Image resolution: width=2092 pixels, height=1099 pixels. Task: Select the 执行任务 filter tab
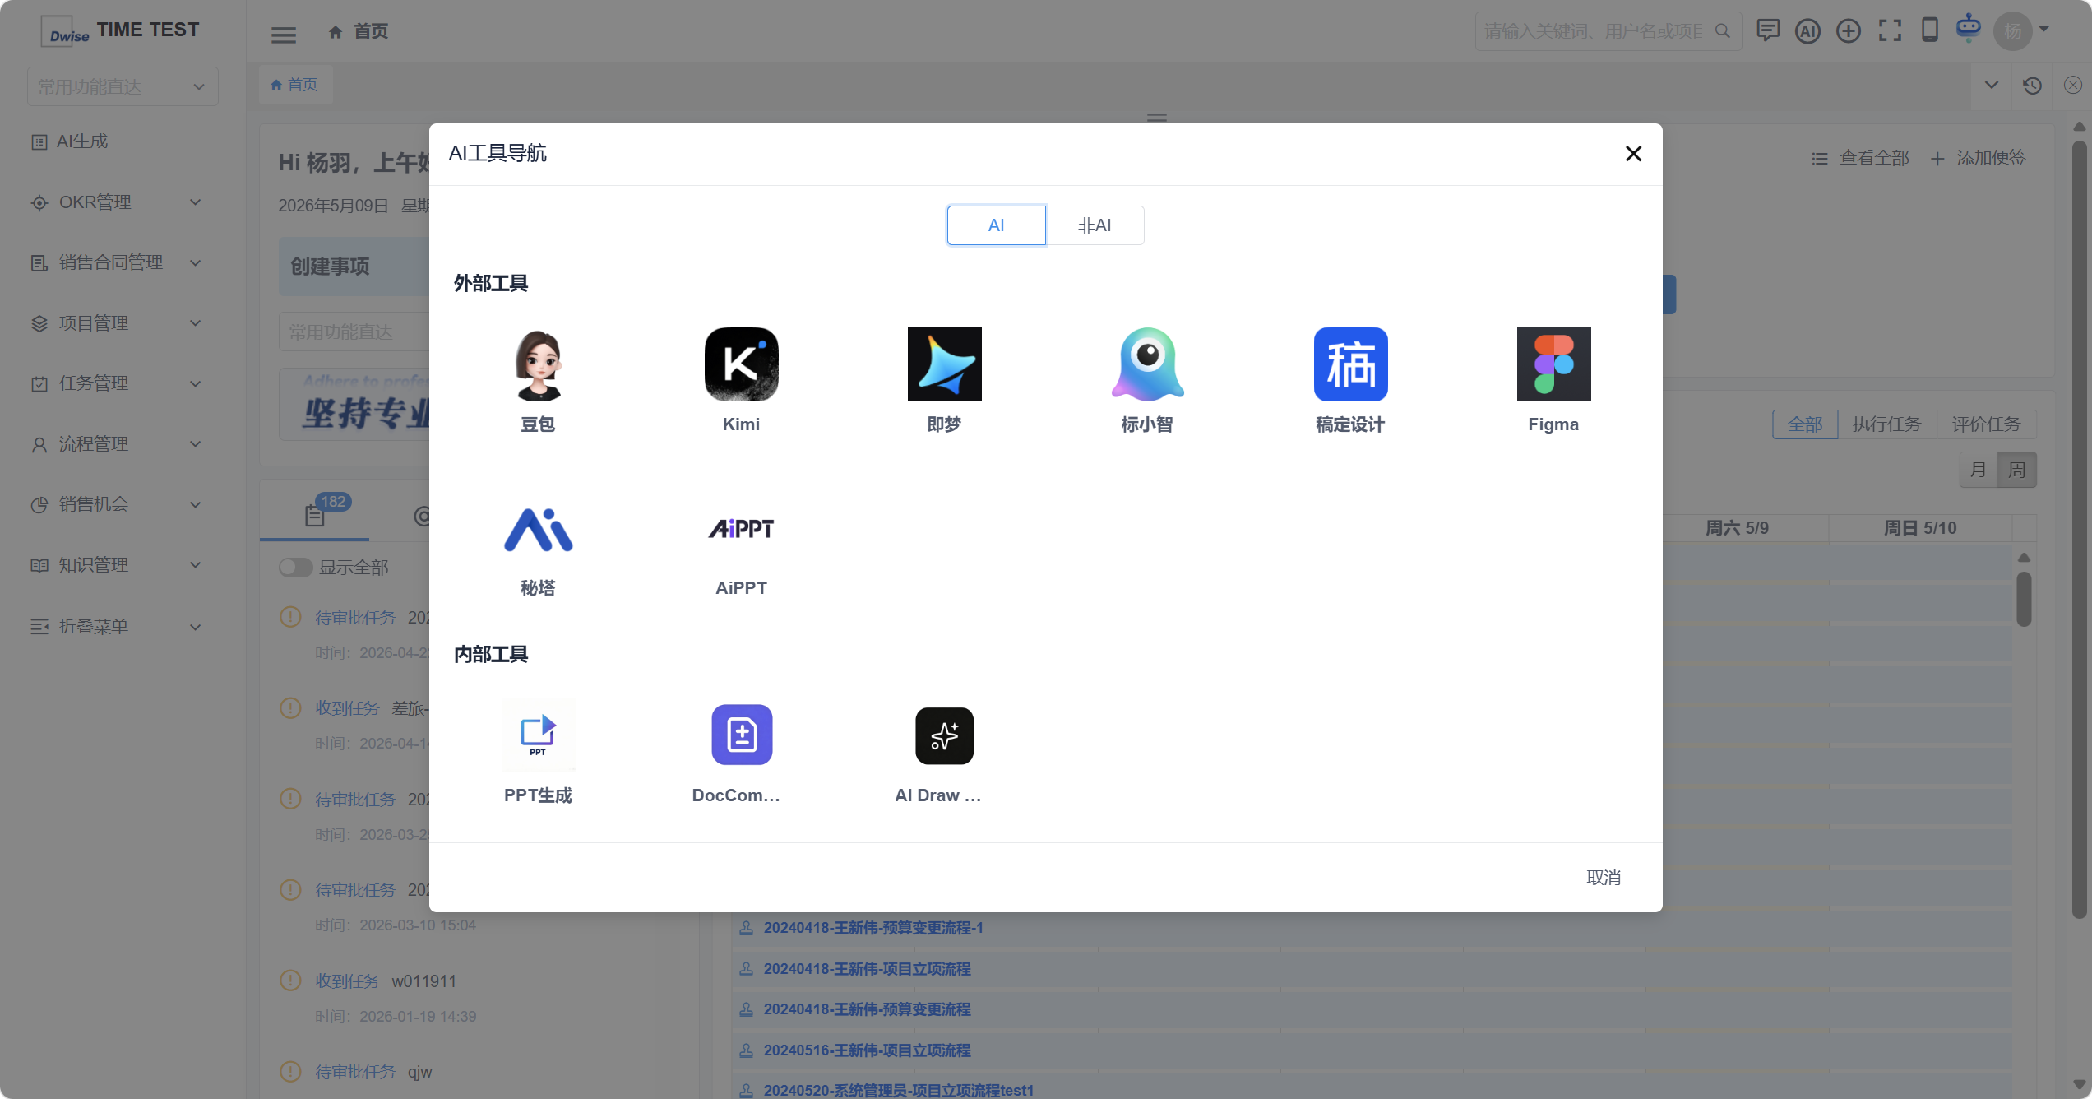point(1887,424)
